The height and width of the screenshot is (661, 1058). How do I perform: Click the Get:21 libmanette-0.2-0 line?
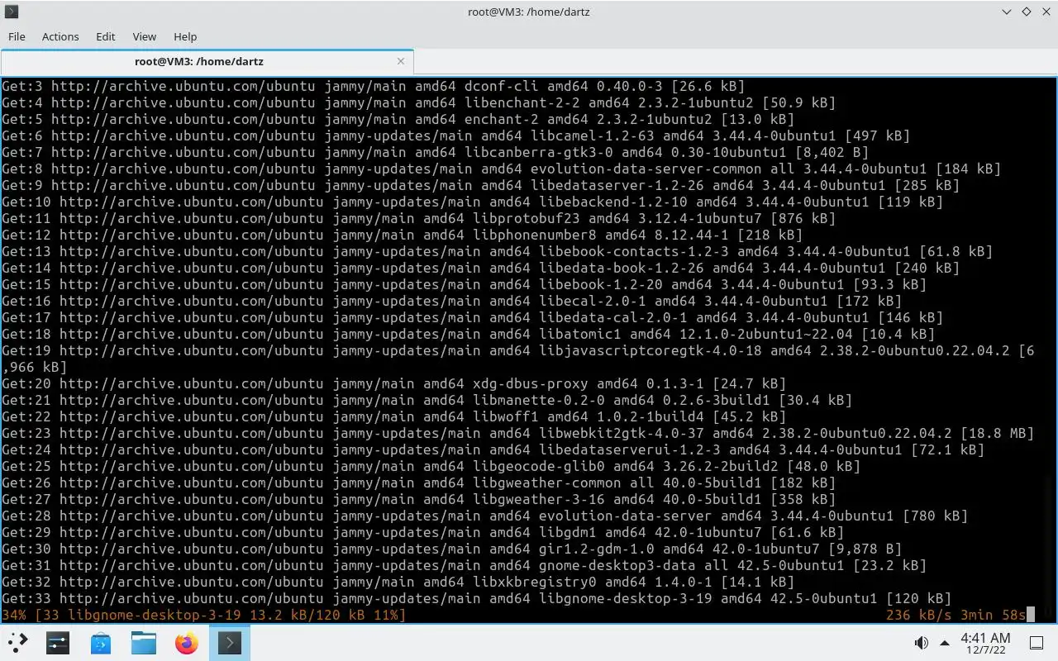pos(427,400)
